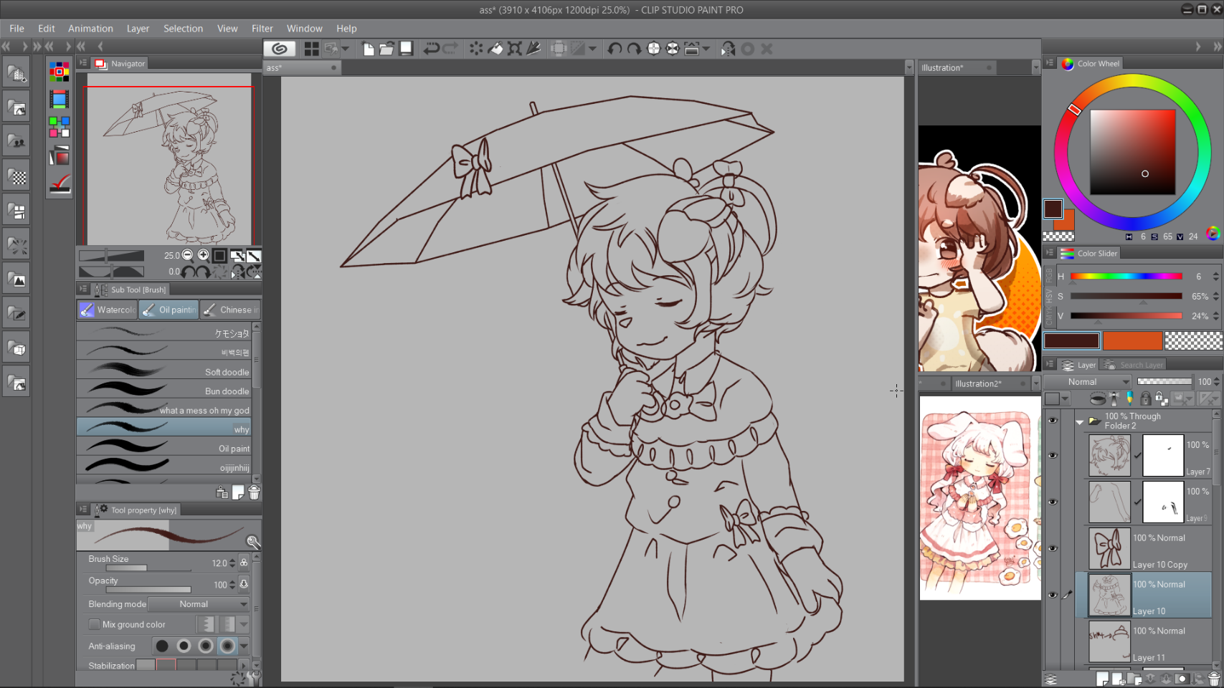The height and width of the screenshot is (688, 1224).
Task: Open material folder with checker pattern icon
Action: tap(16, 176)
